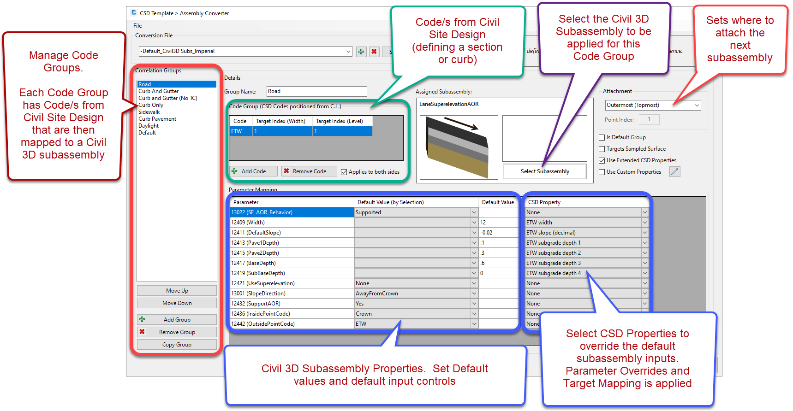Open SE_AOR_Behavior Supported value dropdown
793x411 pixels.
(x=474, y=212)
